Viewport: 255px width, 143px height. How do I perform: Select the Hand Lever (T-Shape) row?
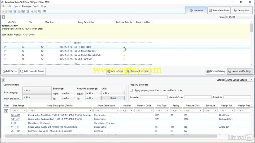126,123
